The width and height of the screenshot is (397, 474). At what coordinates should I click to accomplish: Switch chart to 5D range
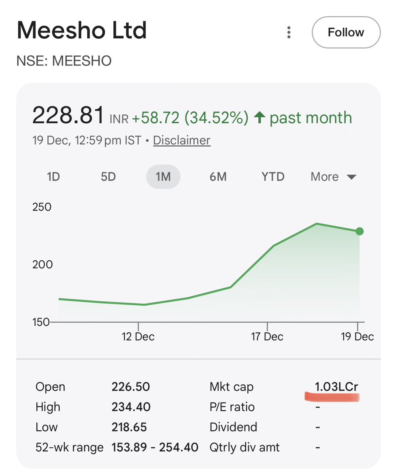click(108, 177)
